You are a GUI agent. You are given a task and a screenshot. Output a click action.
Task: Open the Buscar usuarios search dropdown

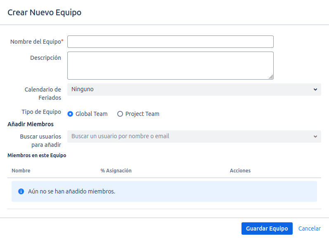click(194, 137)
